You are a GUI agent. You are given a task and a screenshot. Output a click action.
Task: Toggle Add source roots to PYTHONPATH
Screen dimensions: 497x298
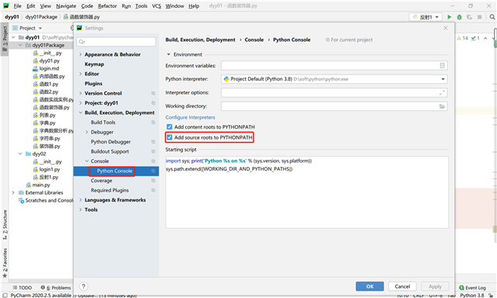(x=170, y=137)
